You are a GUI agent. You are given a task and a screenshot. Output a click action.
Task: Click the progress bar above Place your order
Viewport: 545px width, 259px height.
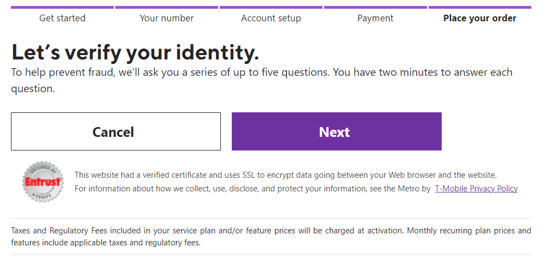(x=479, y=8)
